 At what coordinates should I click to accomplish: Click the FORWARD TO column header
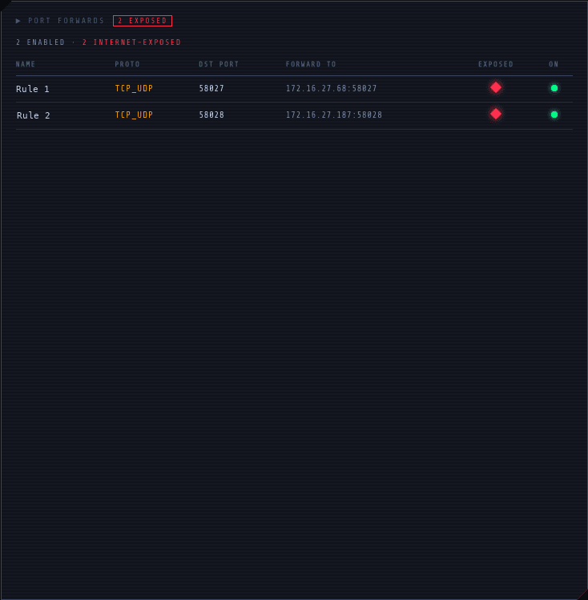click(311, 64)
